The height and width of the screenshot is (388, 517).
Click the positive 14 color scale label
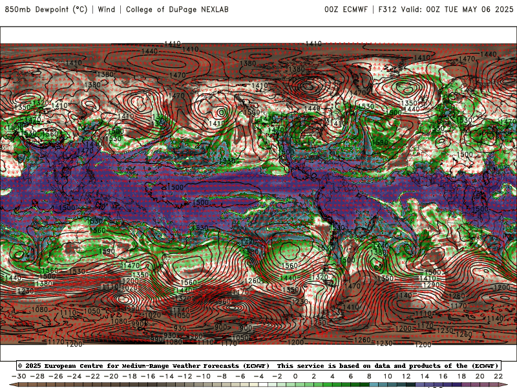click(425, 376)
